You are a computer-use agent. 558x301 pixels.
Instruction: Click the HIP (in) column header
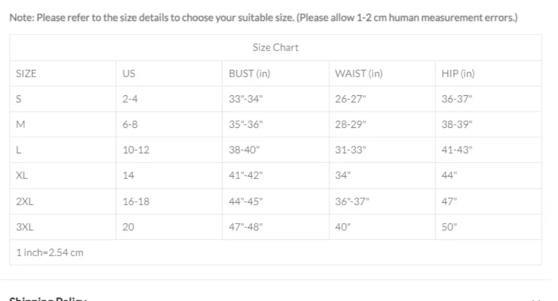458,74
